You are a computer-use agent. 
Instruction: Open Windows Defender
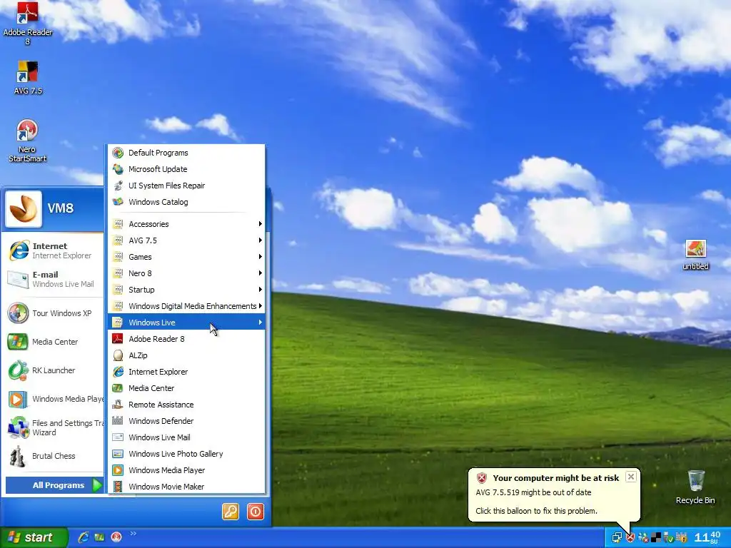186,421
